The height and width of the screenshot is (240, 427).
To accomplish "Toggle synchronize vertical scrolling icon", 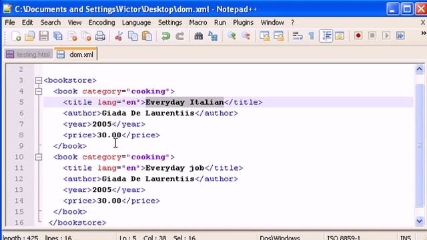I will (x=264, y=36).
